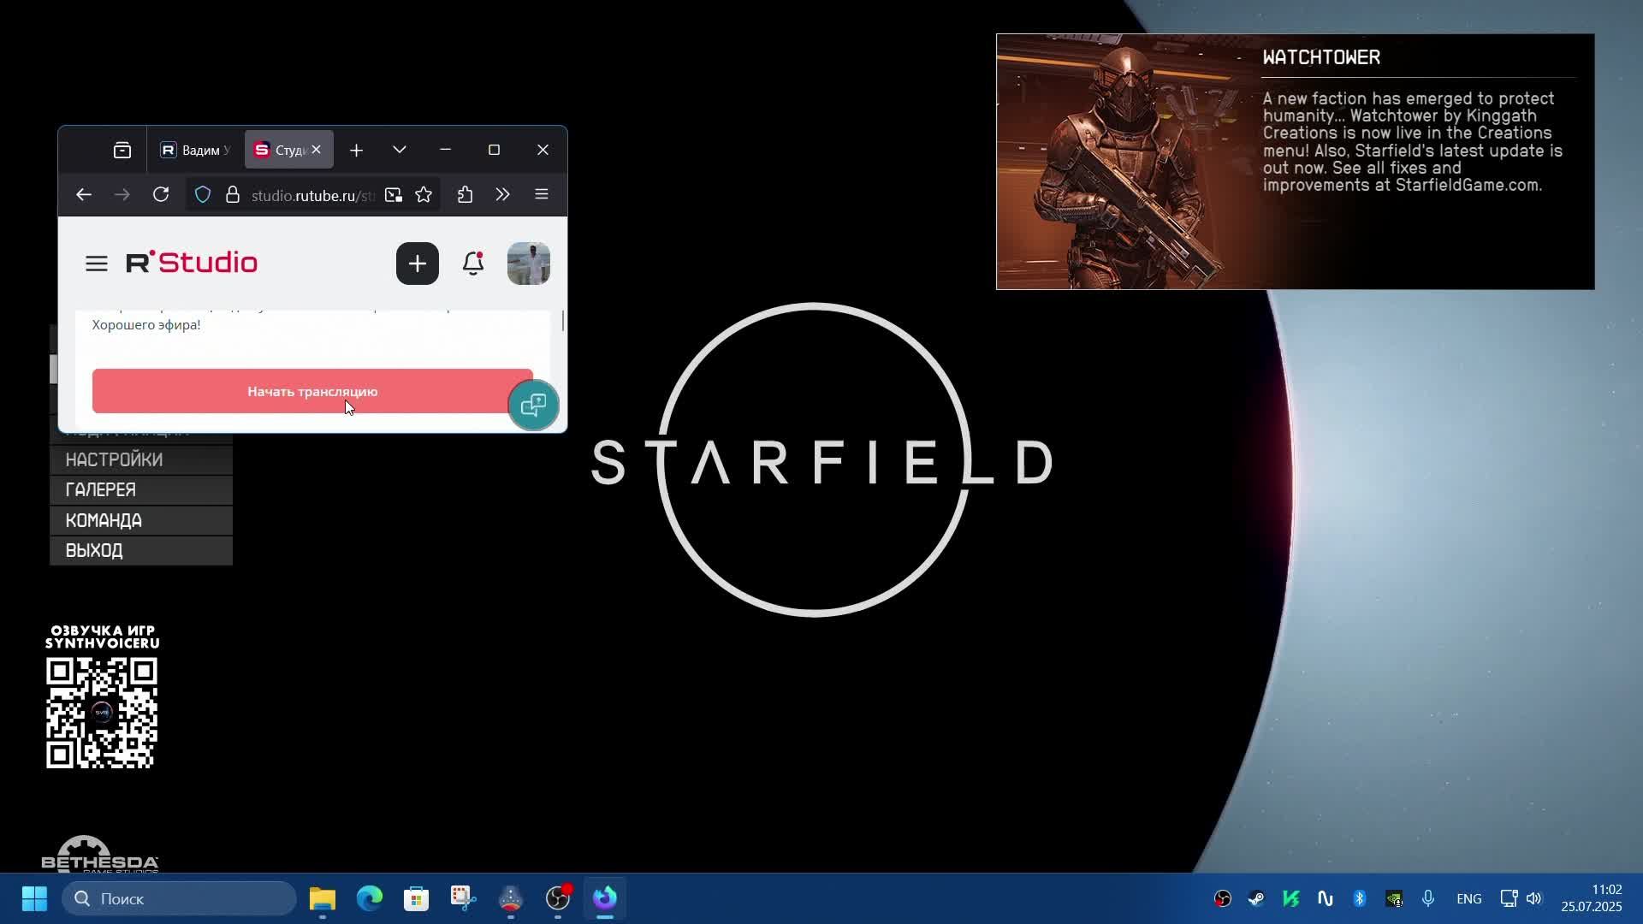Image resolution: width=1643 pixels, height=924 pixels.
Task: Open the RUTUBE Studio hamburger sidebar menu
Action: 97,264
